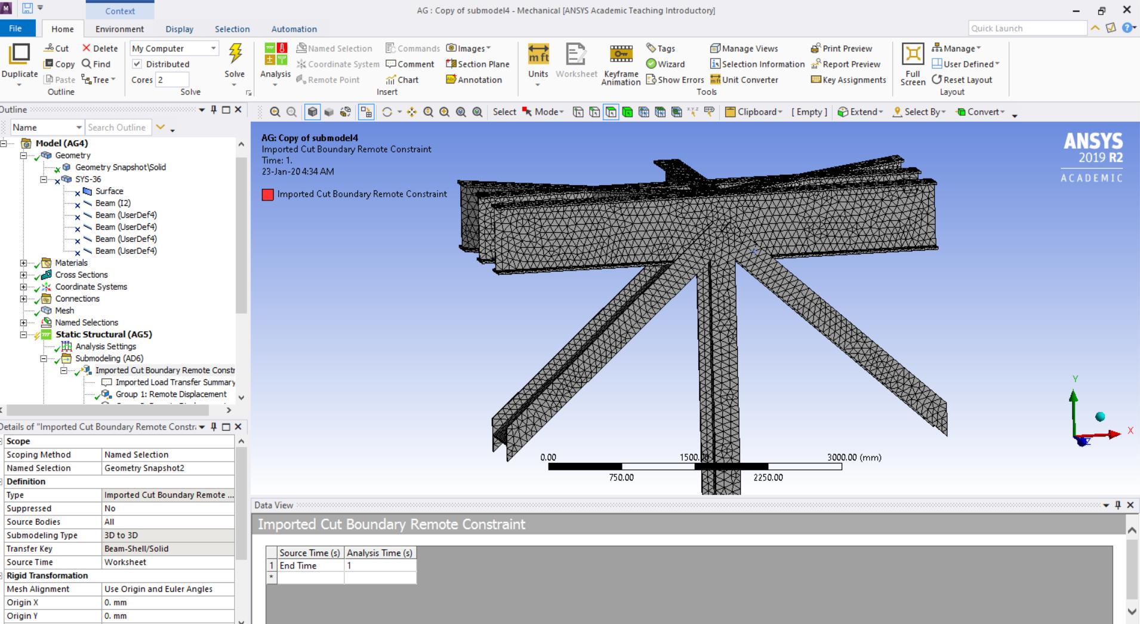
Task: Switch to the Automation ribbon tab
Action: (294, 29)
